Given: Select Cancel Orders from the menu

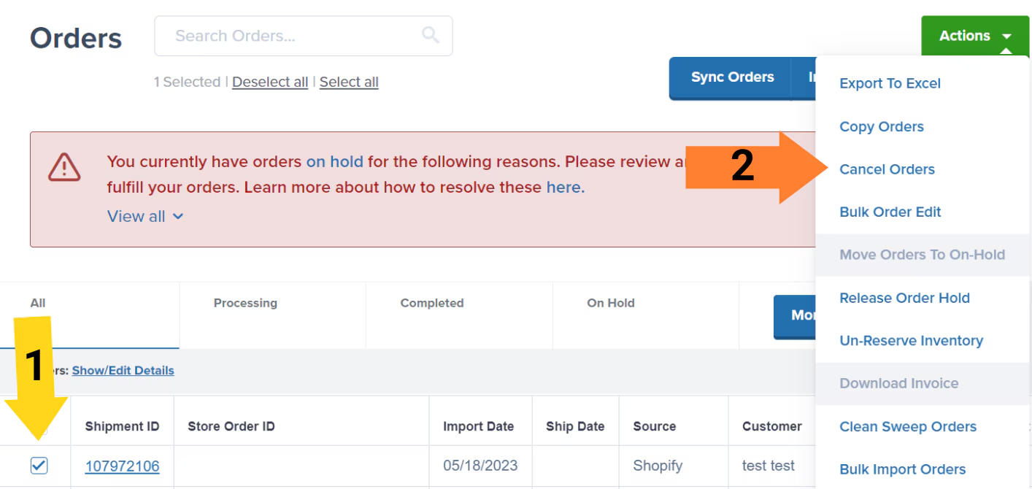Looking at the screenshot, I should 887,169.
